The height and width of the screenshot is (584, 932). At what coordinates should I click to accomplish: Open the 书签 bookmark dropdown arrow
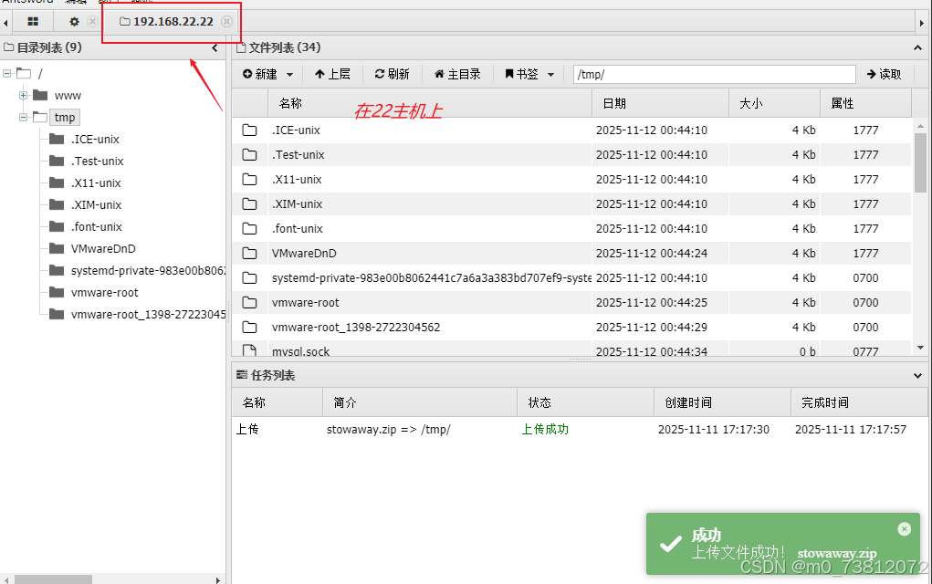click(x=551, y=75)
